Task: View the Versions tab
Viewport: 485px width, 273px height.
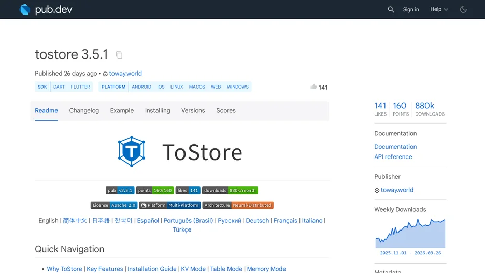Action: [193, 111]
